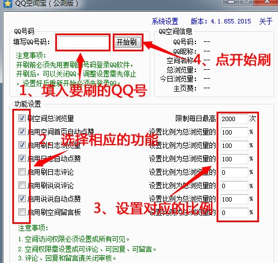Screen dimensions: 278x263
Task: Click the version text 4.1.655.2015
Action: tap(231, 21)
